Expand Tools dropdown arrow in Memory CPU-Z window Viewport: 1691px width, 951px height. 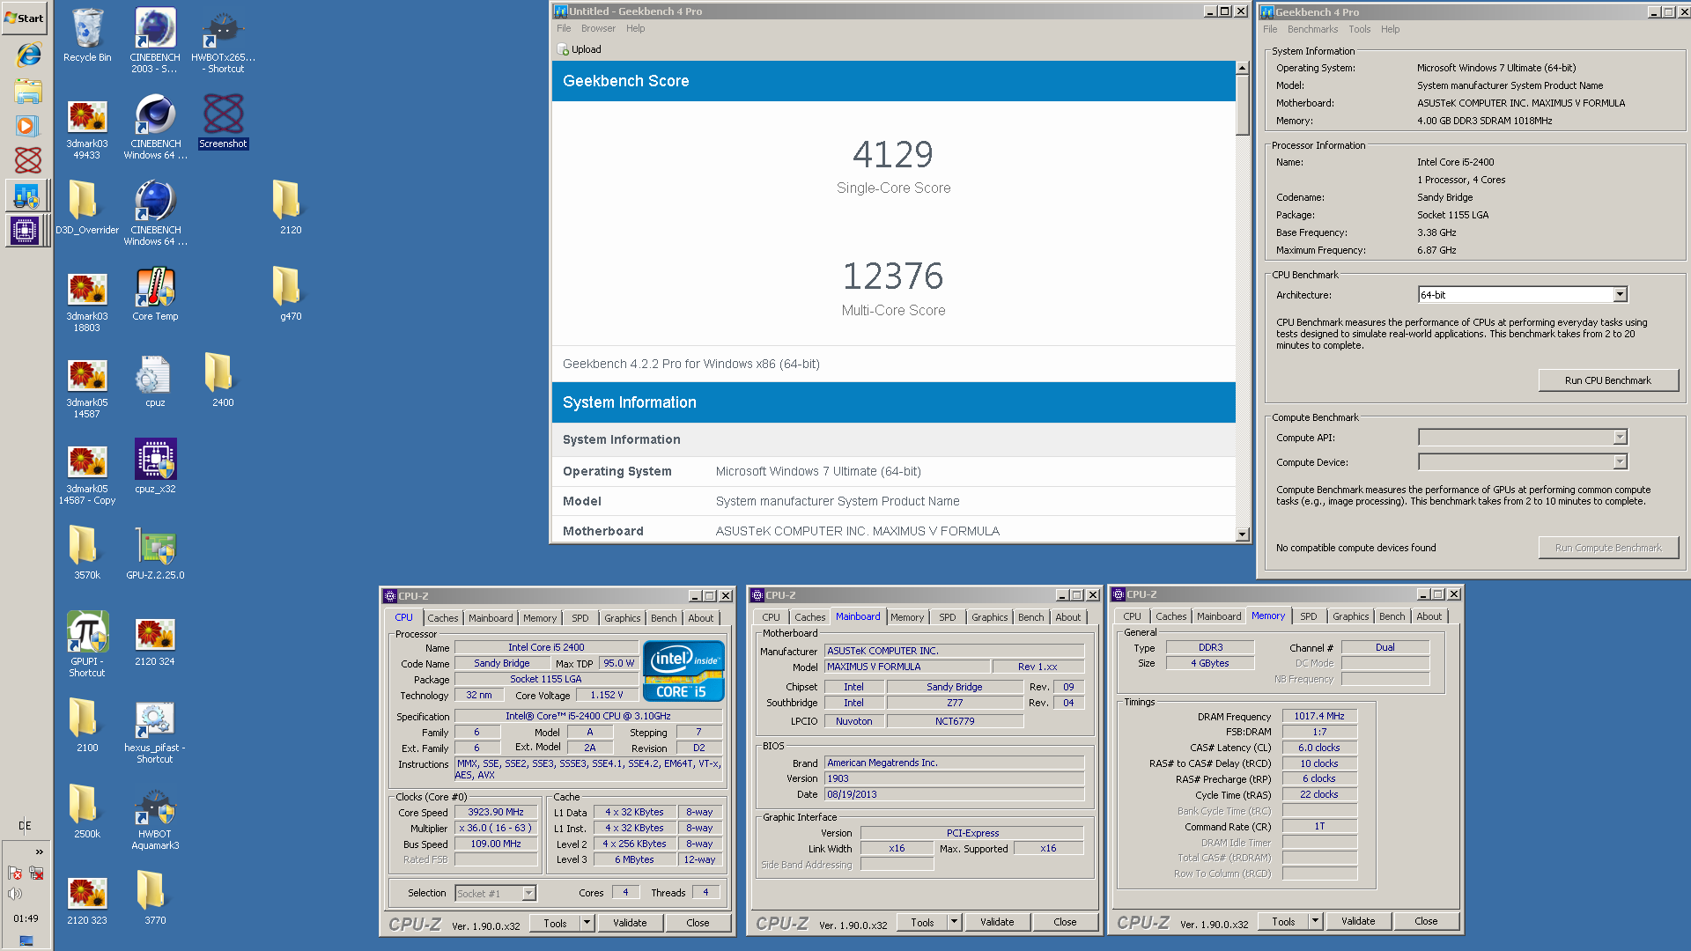(1315, 921)
